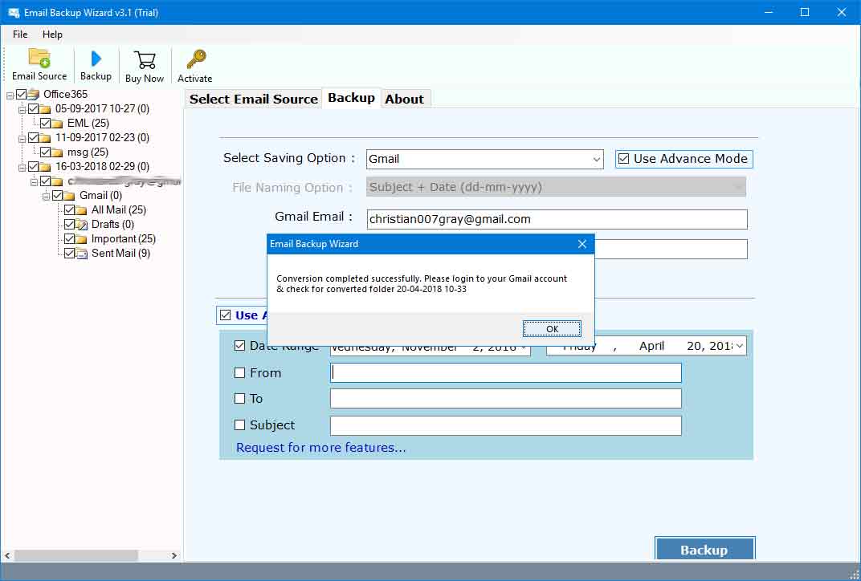Click the 16-03-2018 02-29 folder icon
861x581 pixels.
[45, 167]
